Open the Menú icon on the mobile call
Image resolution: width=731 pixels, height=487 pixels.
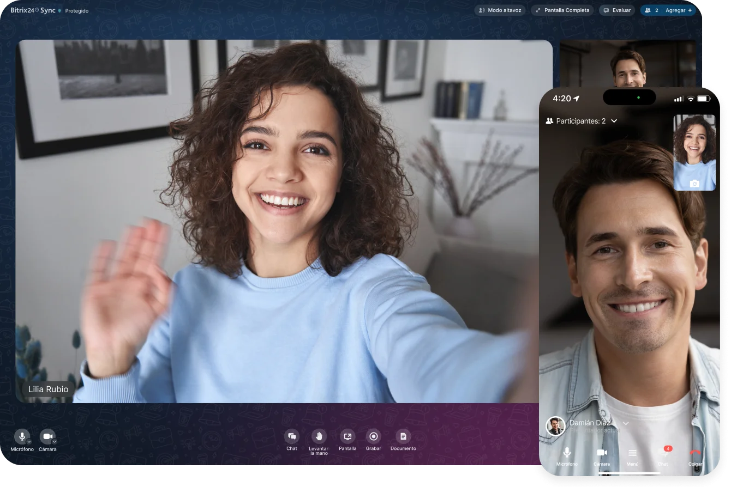633,453
